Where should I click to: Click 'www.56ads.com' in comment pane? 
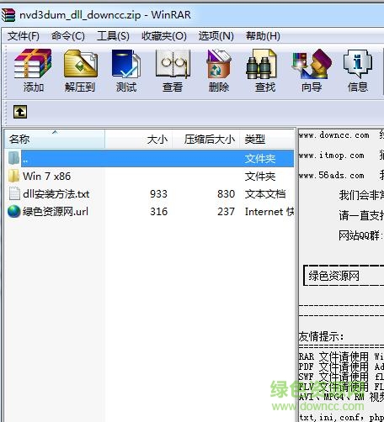pos(331,176)
